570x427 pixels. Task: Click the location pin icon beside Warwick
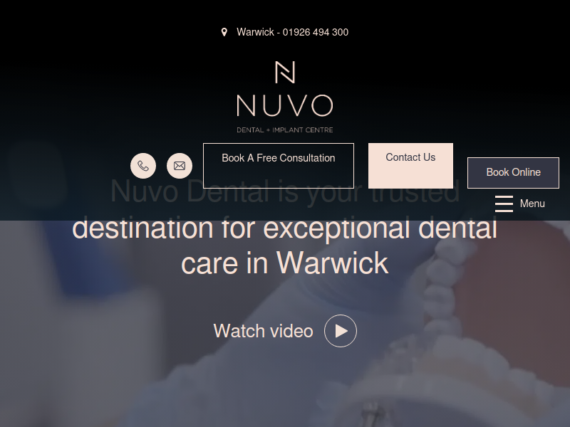tap(224, 32)
